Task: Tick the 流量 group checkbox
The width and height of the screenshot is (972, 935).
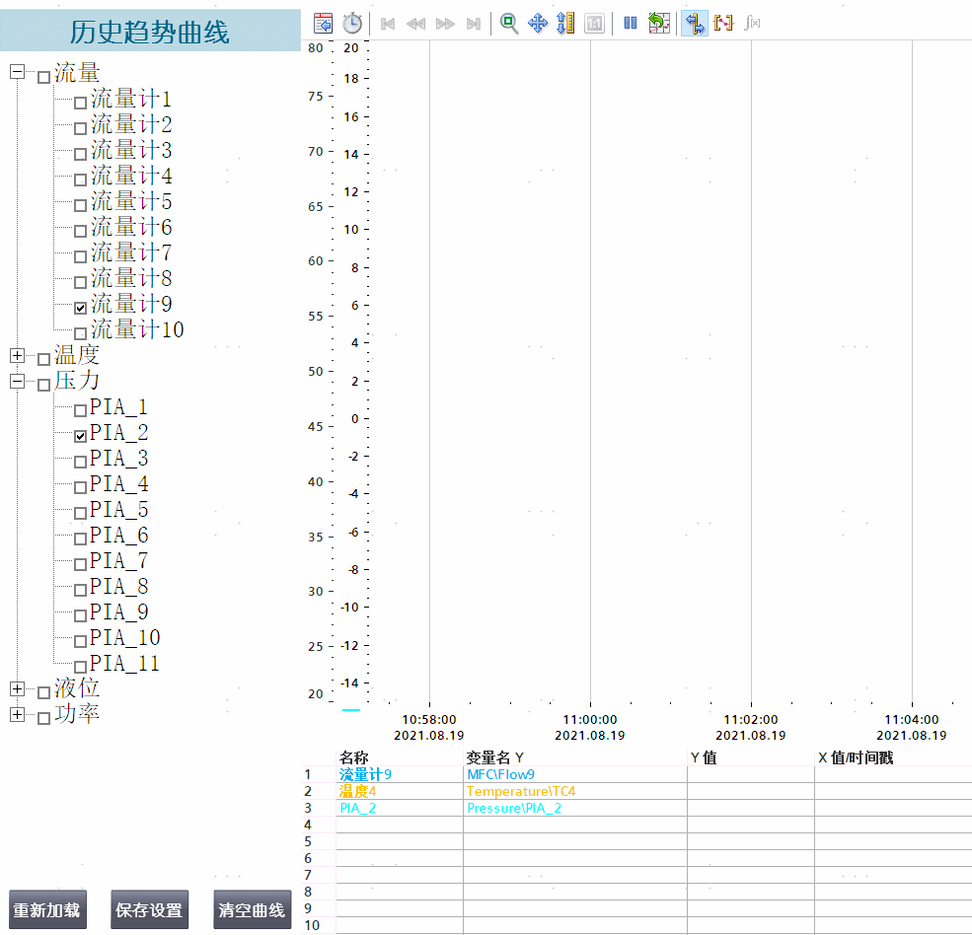Action: point(43,78)
